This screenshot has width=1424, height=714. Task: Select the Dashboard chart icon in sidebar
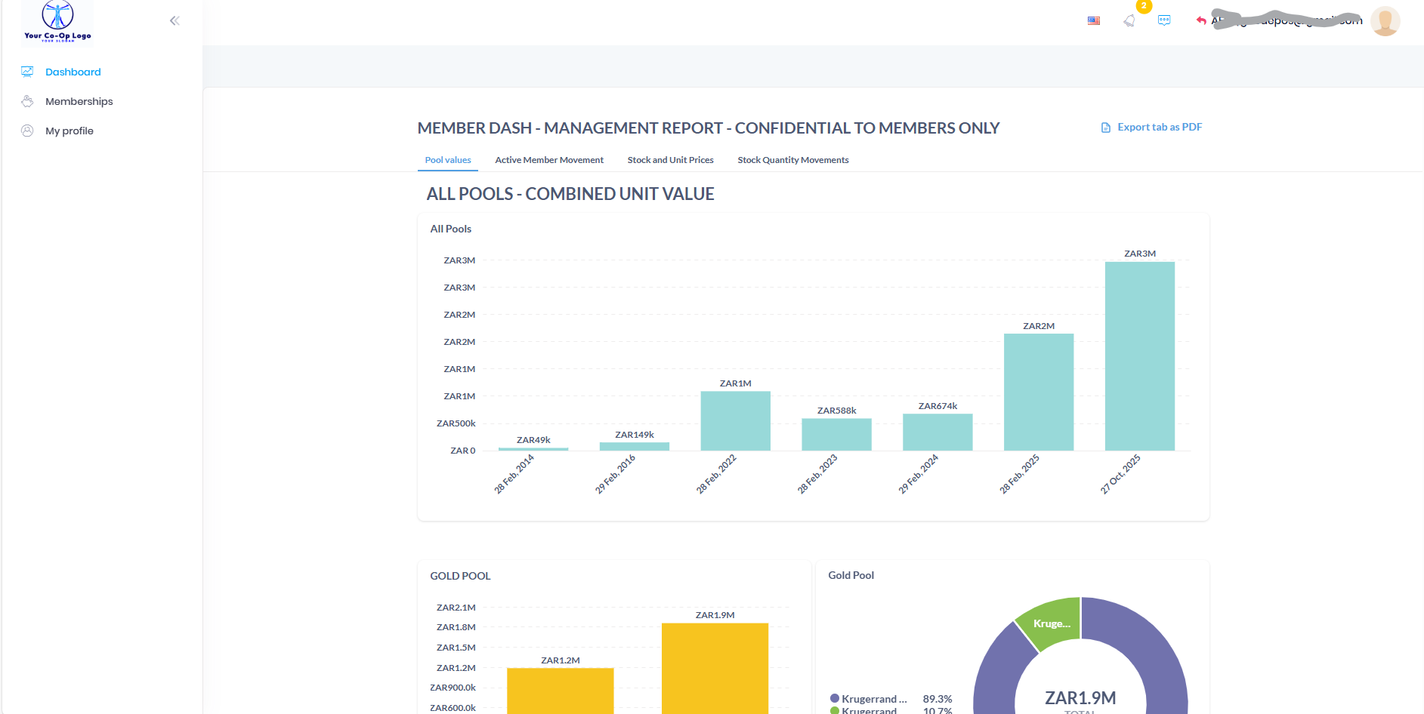tap(27, 71)
